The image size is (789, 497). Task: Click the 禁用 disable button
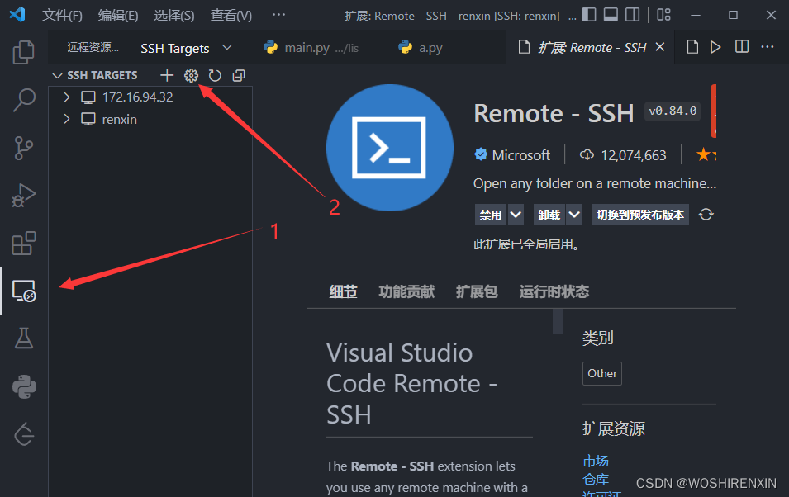491,215
